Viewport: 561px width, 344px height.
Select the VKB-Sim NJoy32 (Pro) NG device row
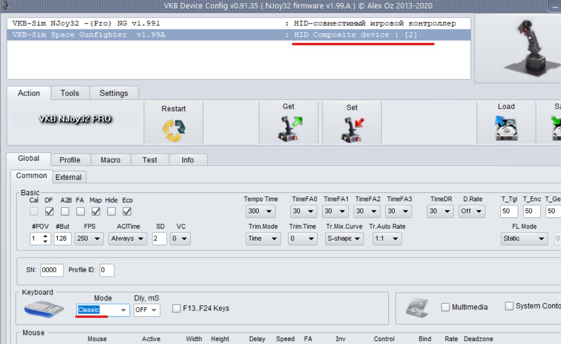click(x=239, y=23)
